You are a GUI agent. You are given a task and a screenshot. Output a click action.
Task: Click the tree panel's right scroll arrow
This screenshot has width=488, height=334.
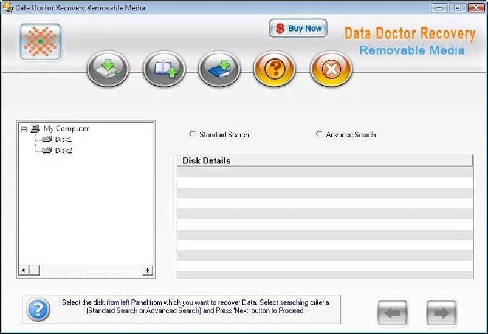(x=148, y=270)
